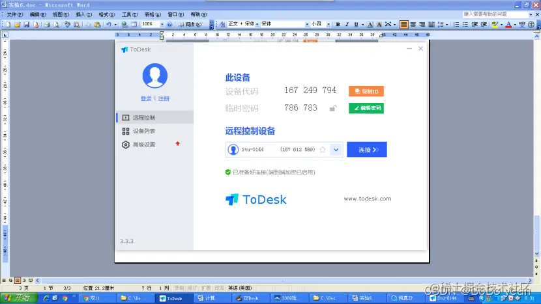Click the green 编辑密码 button
The image size is (541, 304).
tap(366, 108)
